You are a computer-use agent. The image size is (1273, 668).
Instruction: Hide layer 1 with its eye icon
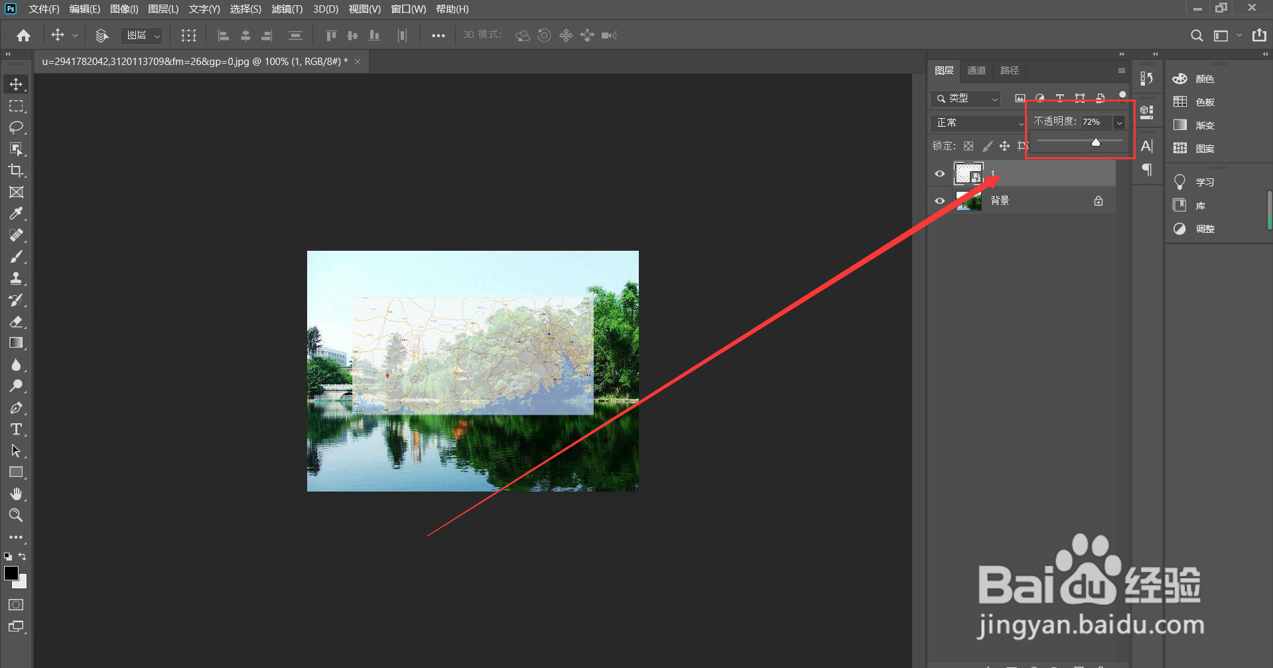pyautogui.click(x=939, y=174)
